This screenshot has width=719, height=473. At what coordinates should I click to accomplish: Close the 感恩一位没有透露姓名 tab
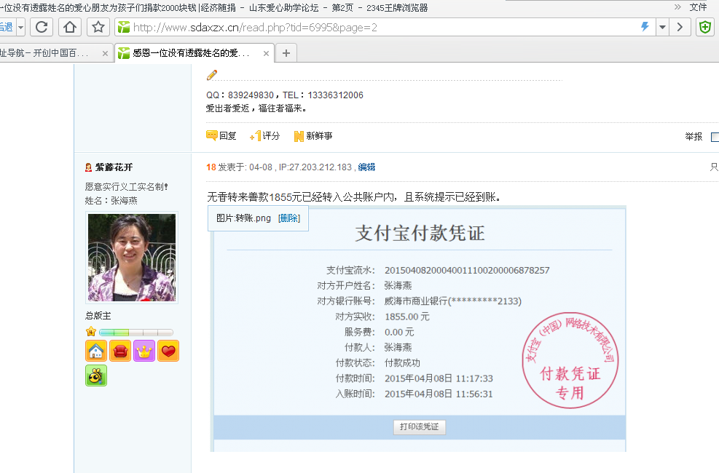point(266,54)
